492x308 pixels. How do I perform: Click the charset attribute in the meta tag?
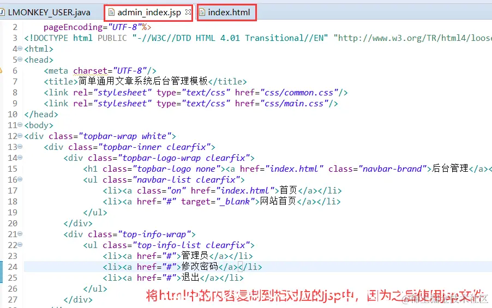click(x=90, y=71)
